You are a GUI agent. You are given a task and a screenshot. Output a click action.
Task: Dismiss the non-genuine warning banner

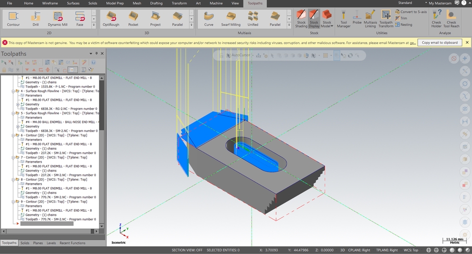467,43
